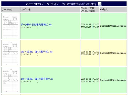Click the サムネイル column header
128x95 pixels.
(7, 9)
